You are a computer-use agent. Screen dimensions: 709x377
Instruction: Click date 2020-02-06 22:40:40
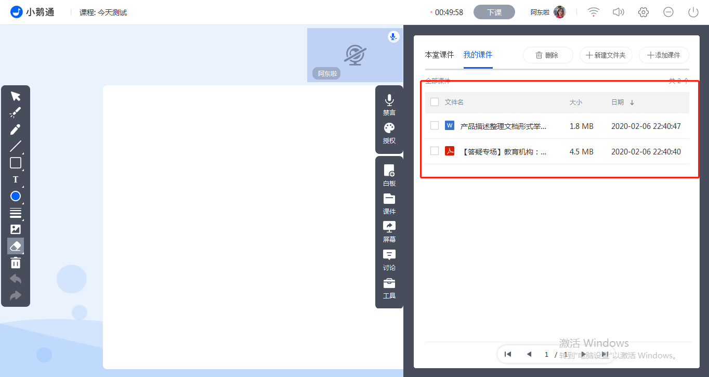(646, 152)
